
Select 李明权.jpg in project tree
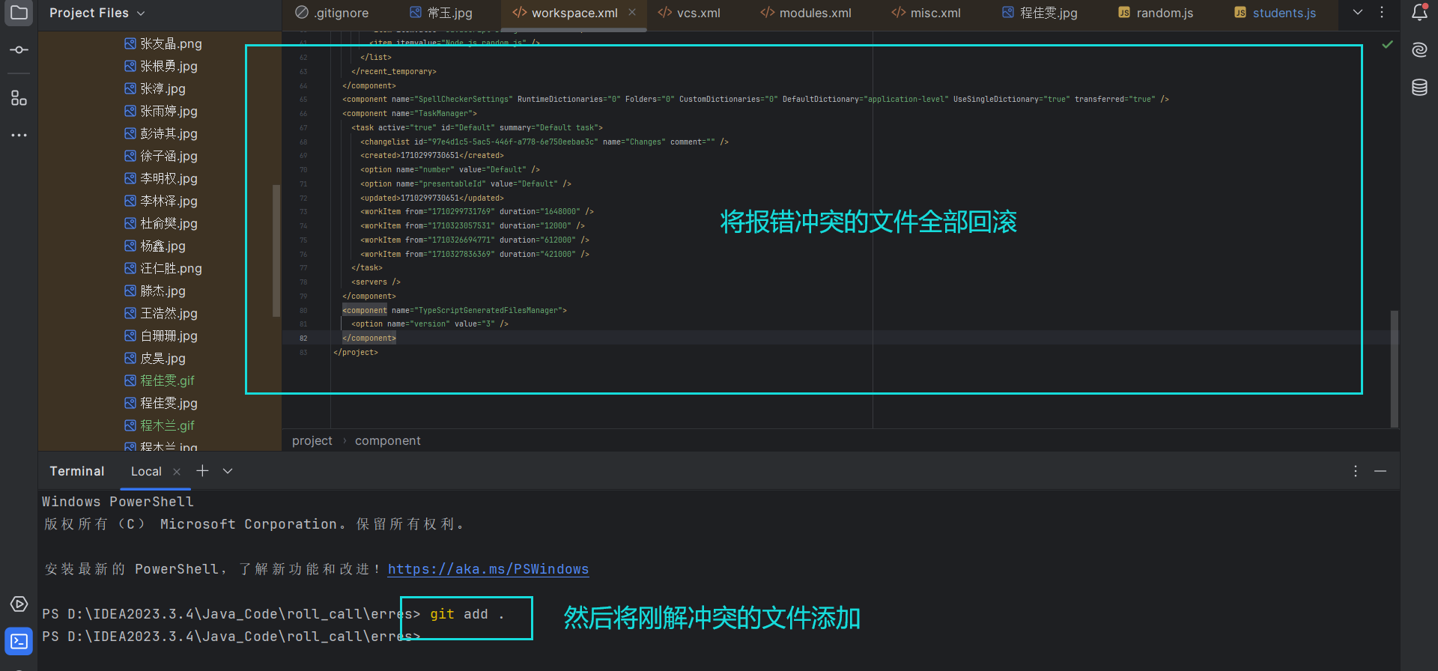pos(161,178)
